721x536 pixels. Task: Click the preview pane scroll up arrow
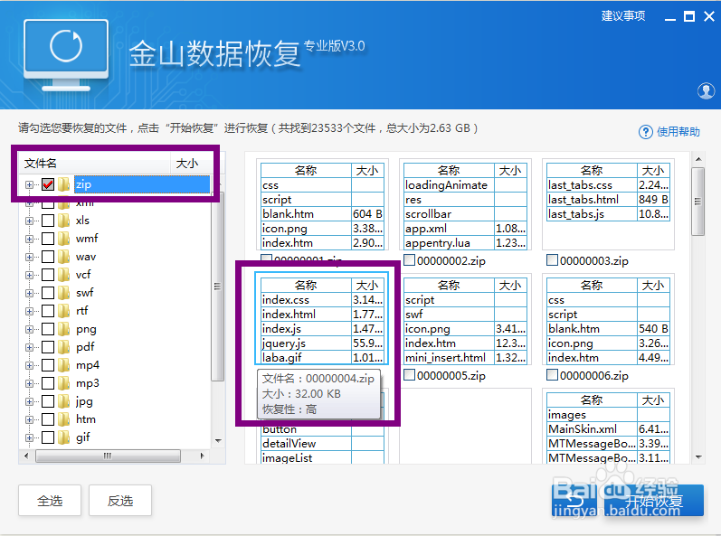pyautogui.click(x=698, y=159)
